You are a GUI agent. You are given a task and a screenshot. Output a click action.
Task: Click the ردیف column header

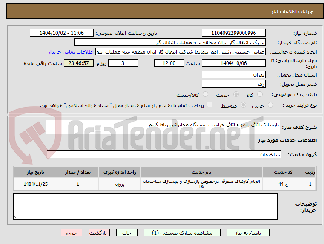click(x=310, y=172)
